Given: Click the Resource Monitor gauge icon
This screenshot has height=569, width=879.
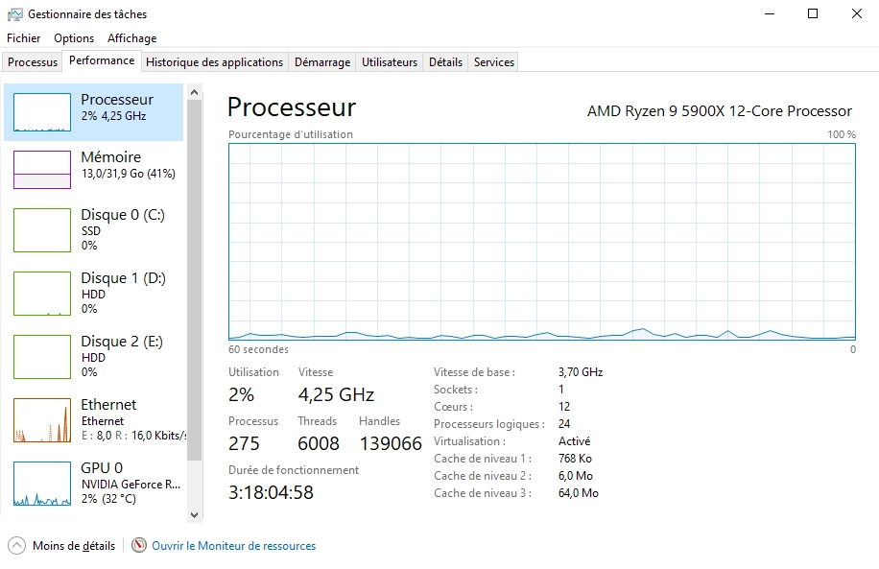Looking at the screenshot, I should pos(139,545).
